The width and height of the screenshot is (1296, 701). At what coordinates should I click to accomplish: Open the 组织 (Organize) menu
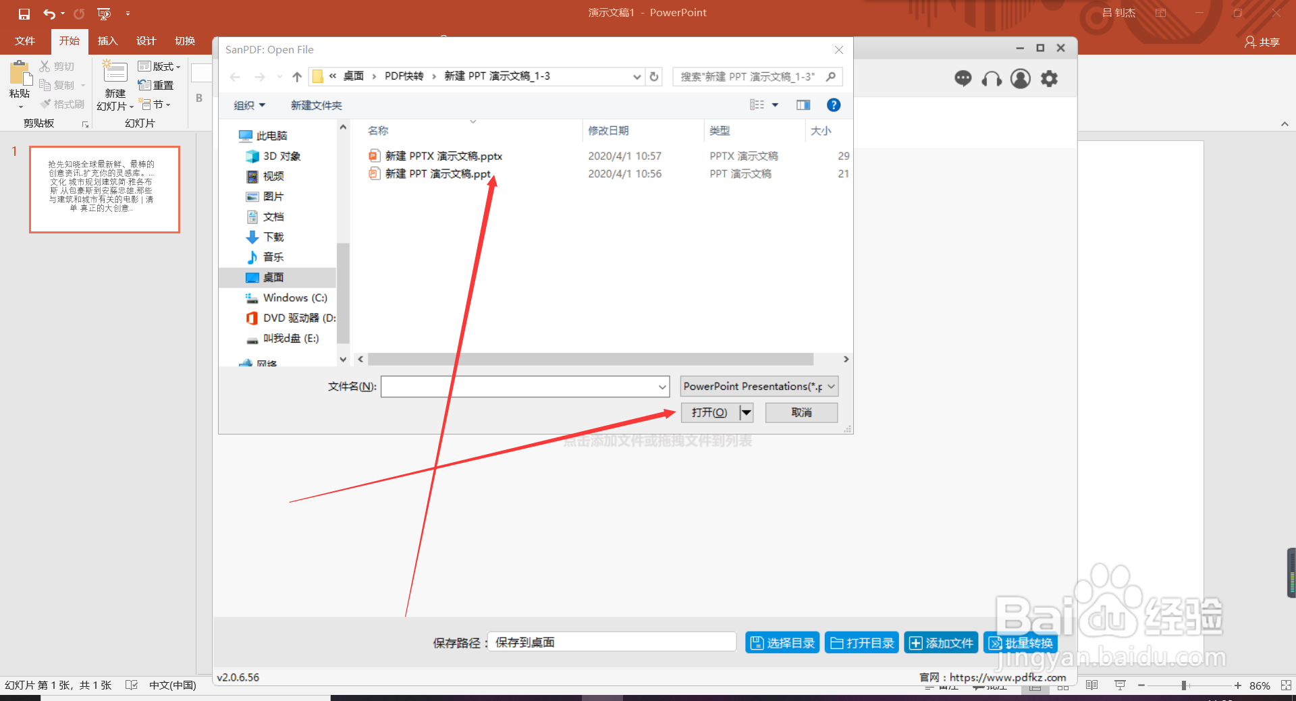tap(249, 105)
